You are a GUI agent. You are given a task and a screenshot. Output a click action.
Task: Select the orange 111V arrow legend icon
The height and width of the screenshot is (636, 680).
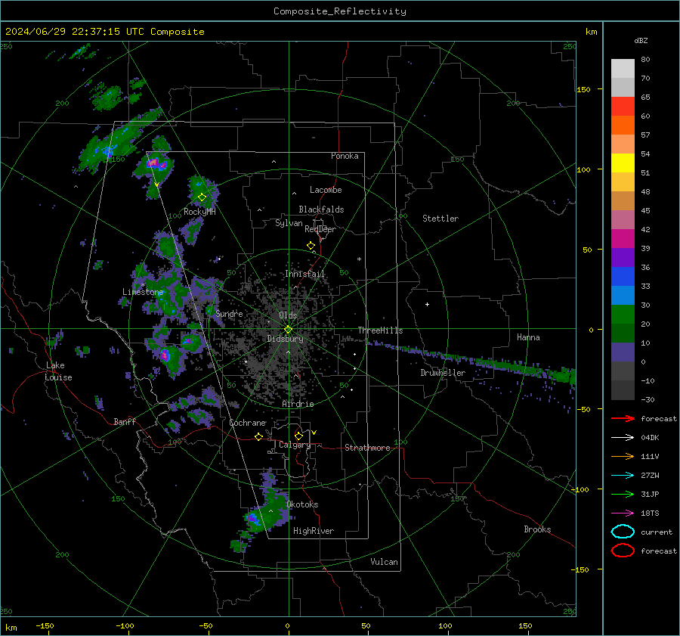[x=623, y=456]
